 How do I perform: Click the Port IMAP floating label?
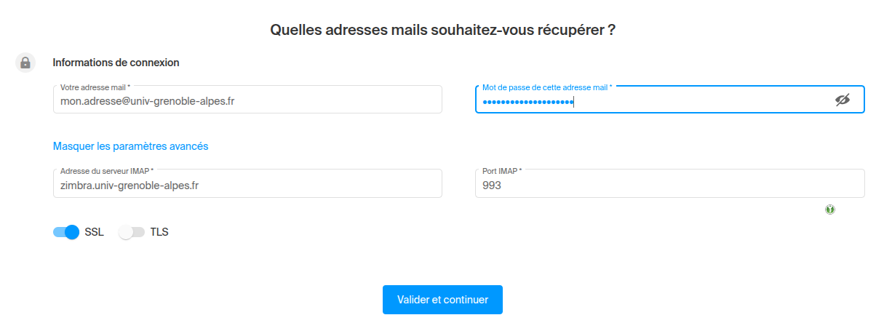pyautogui.click(x=502, y=171)
